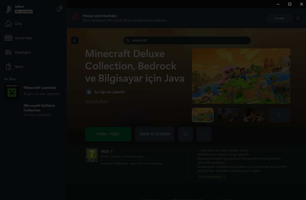Click the package icon beside Bu öğe bir pakettir

tap(89, 92)
